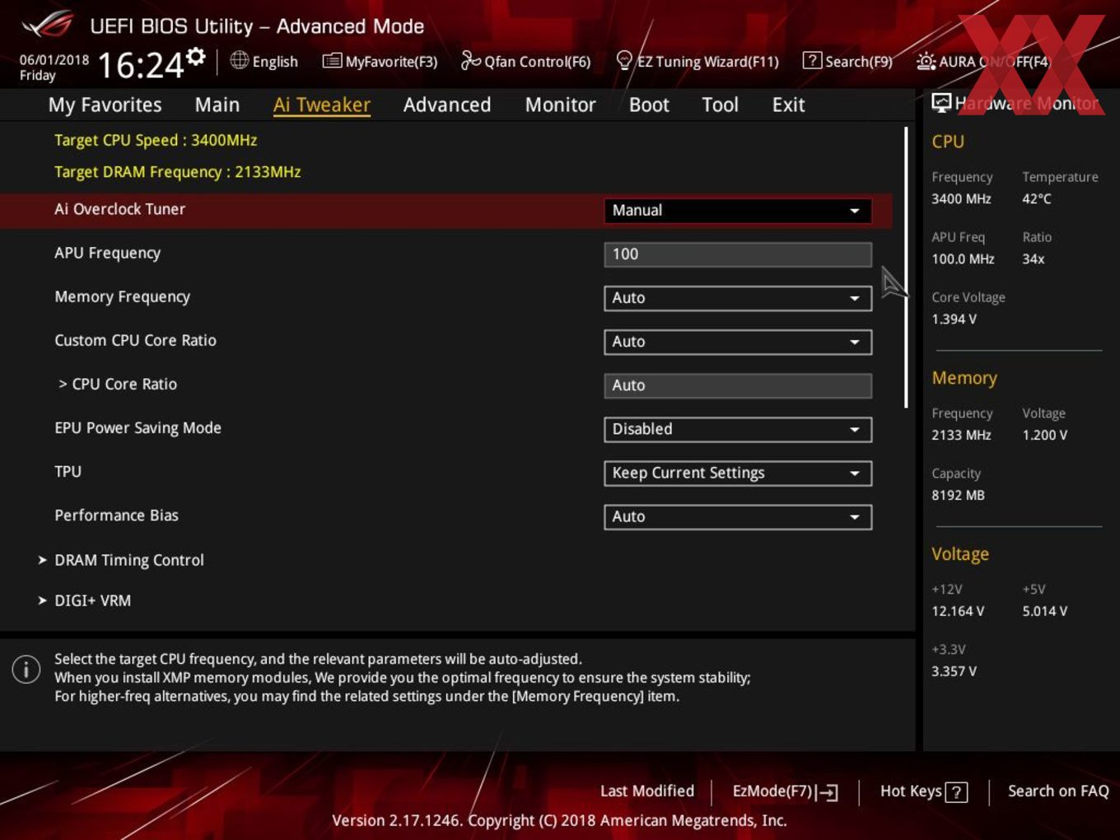
Task: Go to the Advanced tab
Action: click(447, 105)
